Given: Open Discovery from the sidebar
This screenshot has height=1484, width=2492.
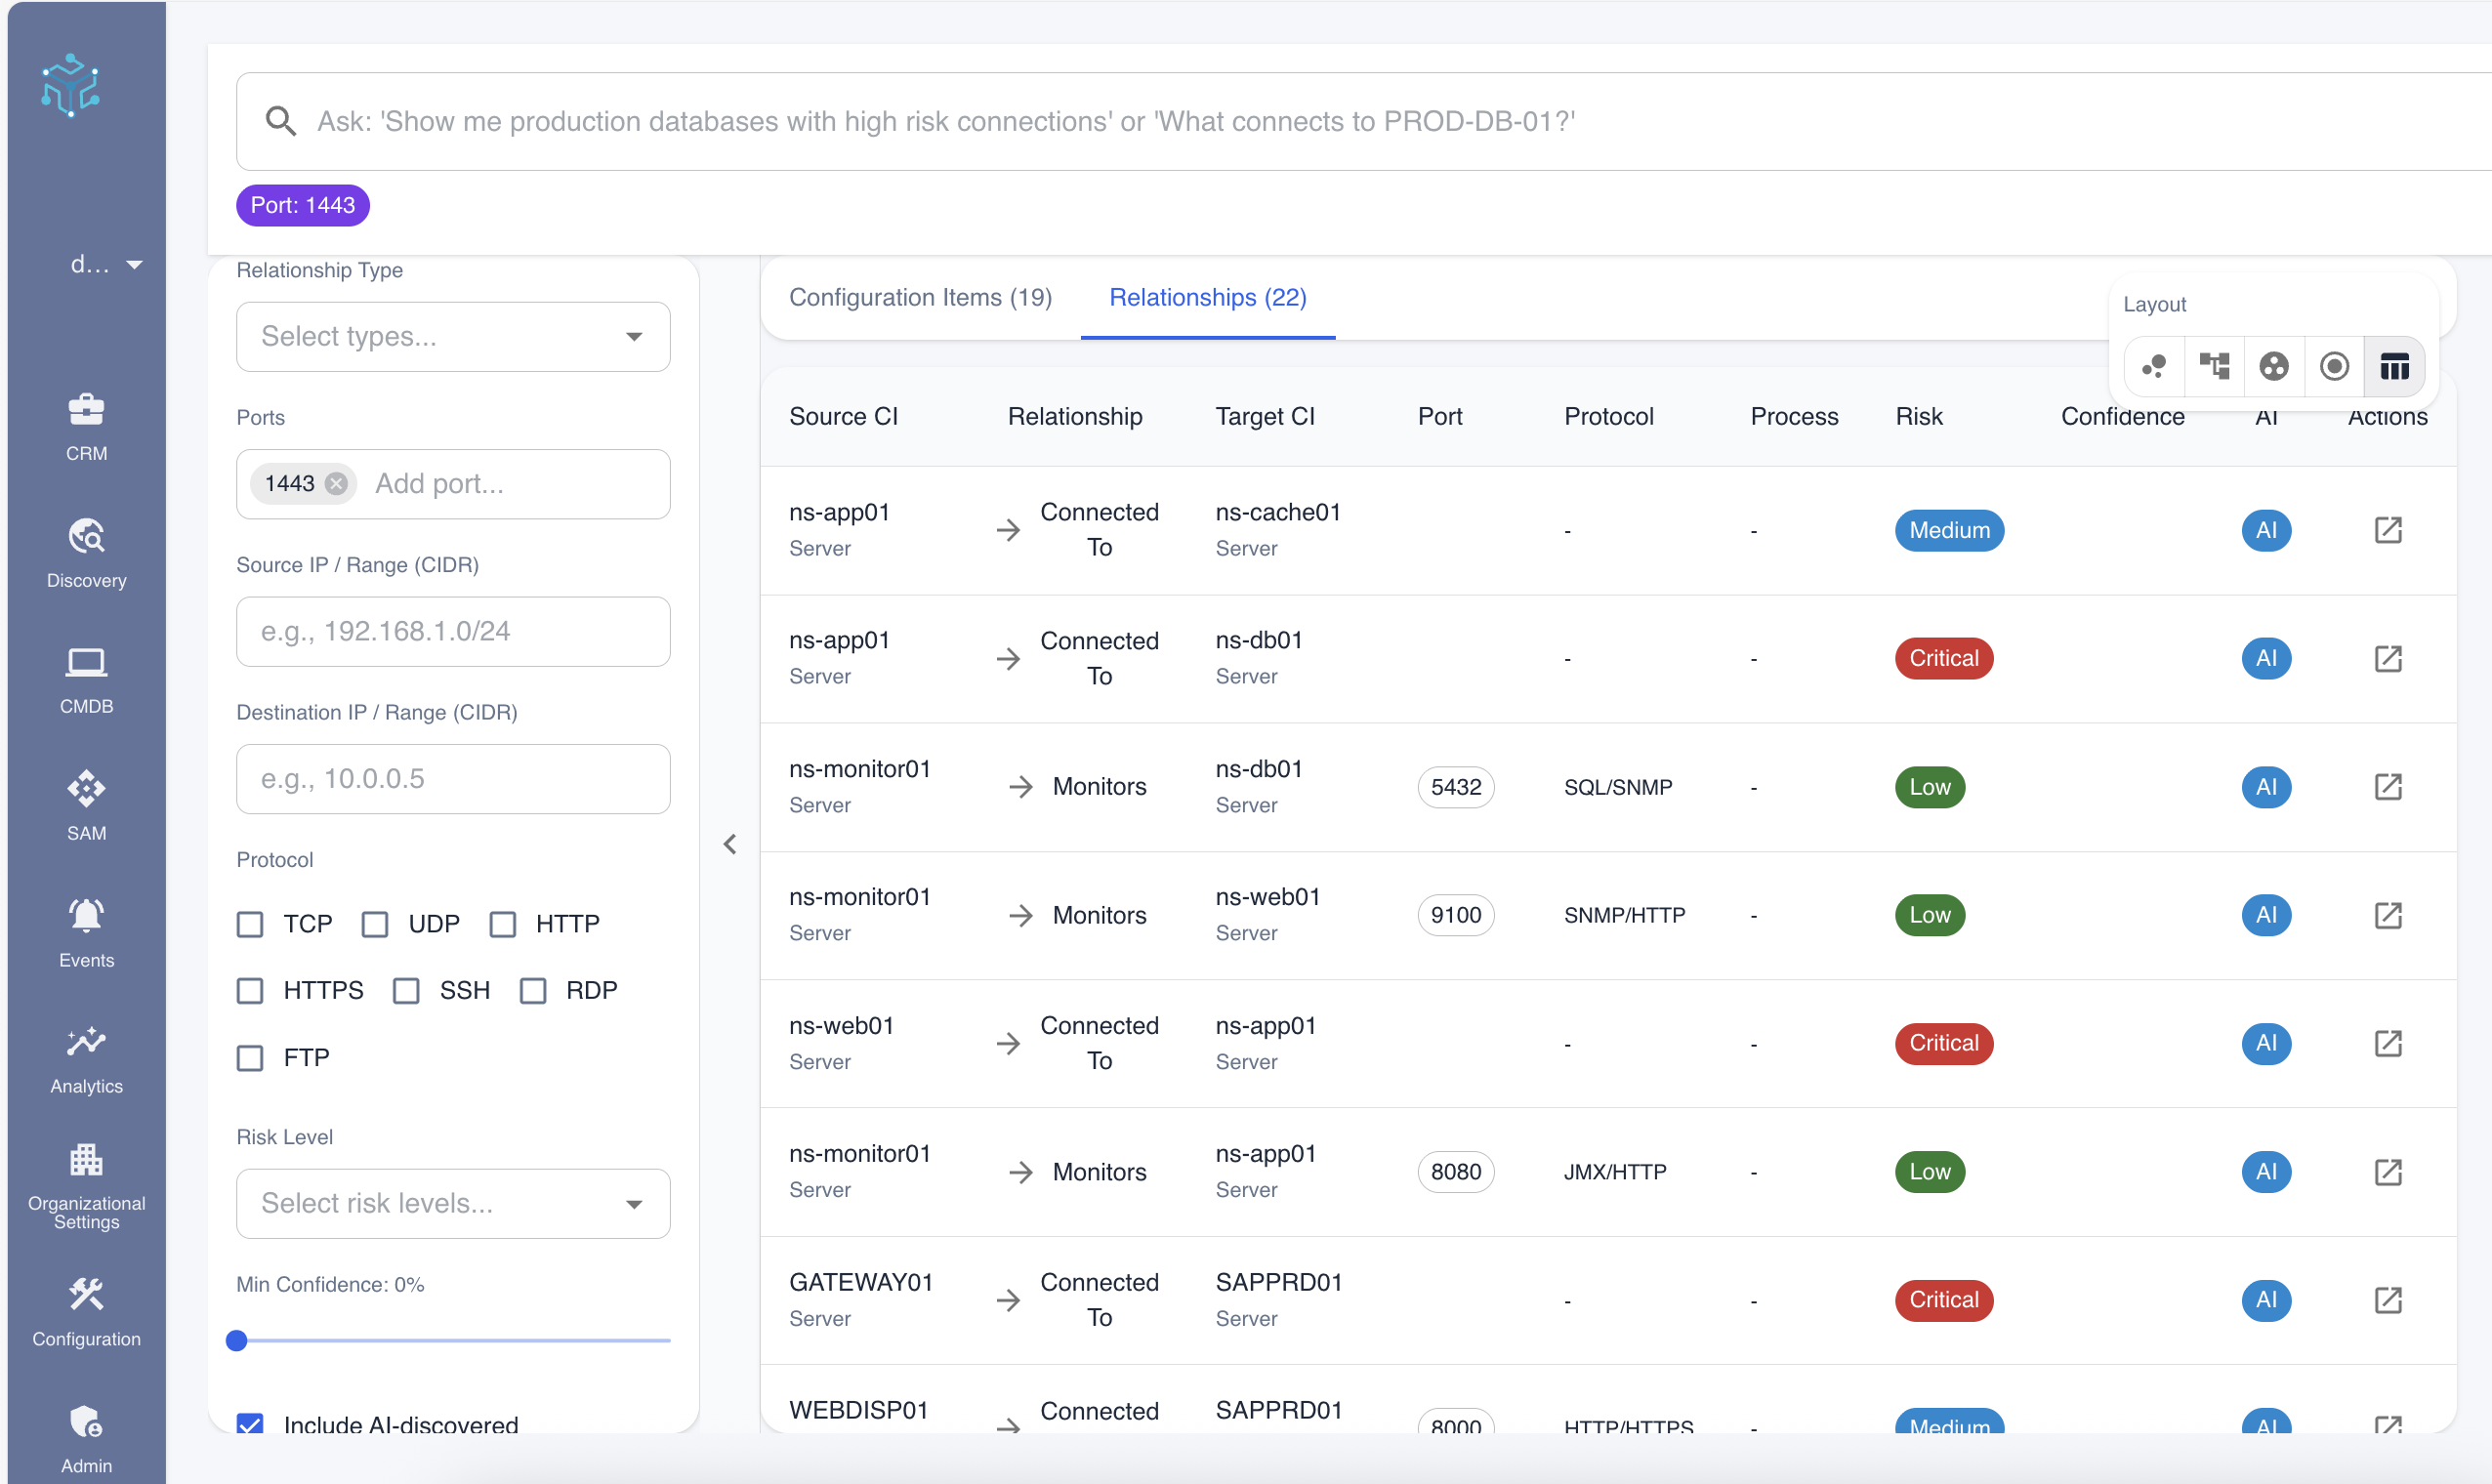Looking at the screenshot, I should pos(86,552).
